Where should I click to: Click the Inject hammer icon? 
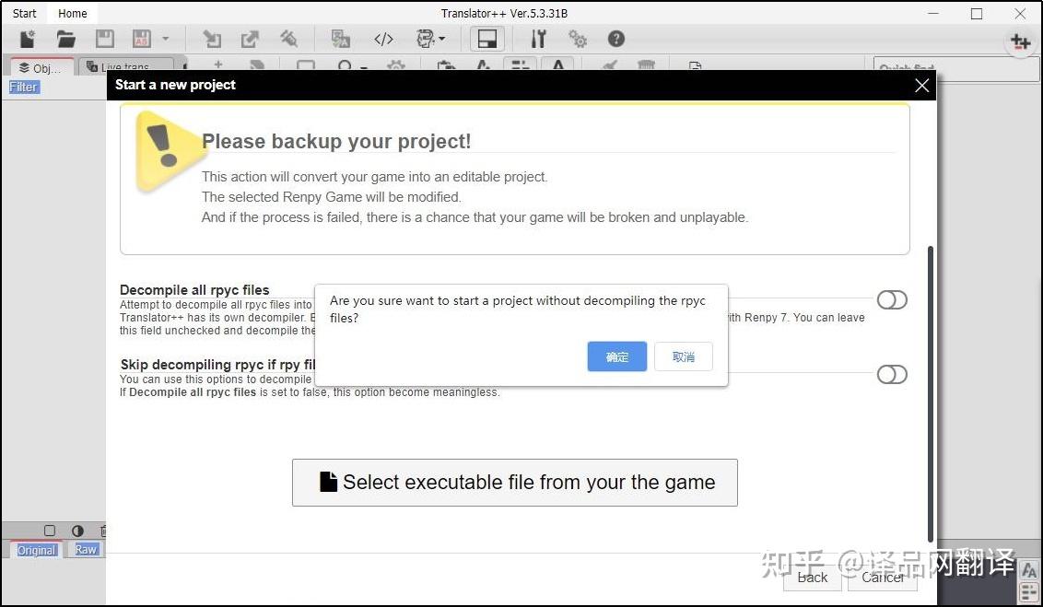[288, 40]
